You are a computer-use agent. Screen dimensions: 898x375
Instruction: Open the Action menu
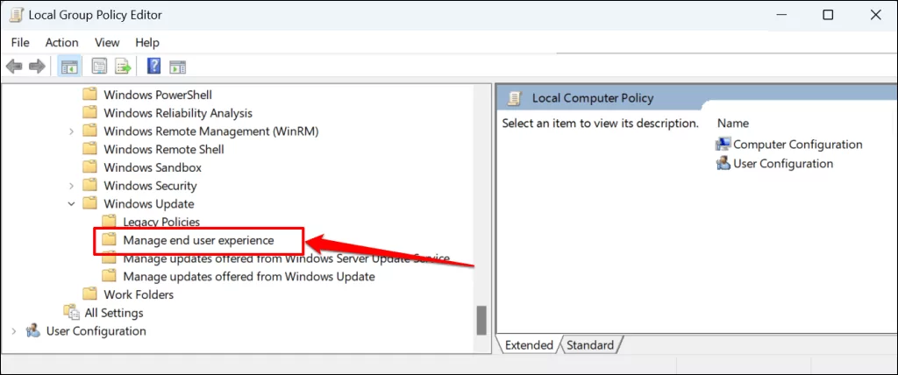61,42
